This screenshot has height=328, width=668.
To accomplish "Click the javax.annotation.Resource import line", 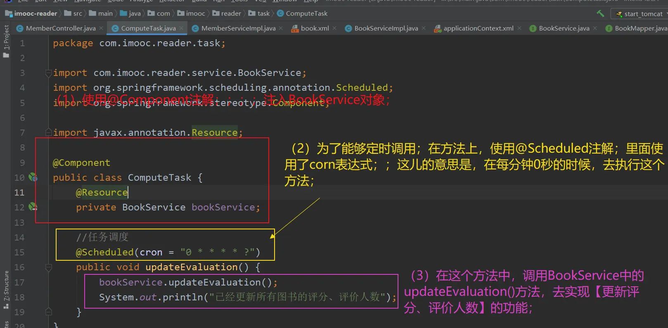I will pyautogui.click(x=148, y=132).
